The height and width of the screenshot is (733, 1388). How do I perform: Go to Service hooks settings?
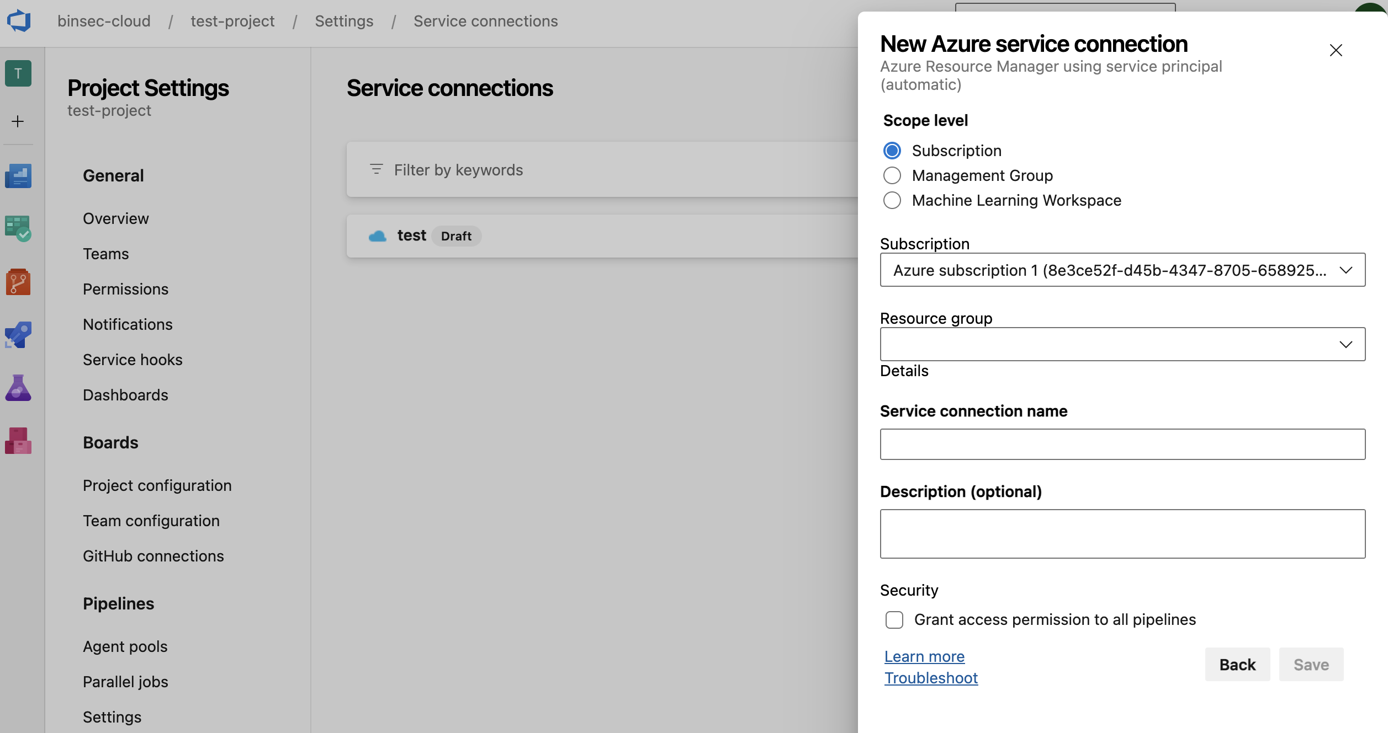click(133, 359)
